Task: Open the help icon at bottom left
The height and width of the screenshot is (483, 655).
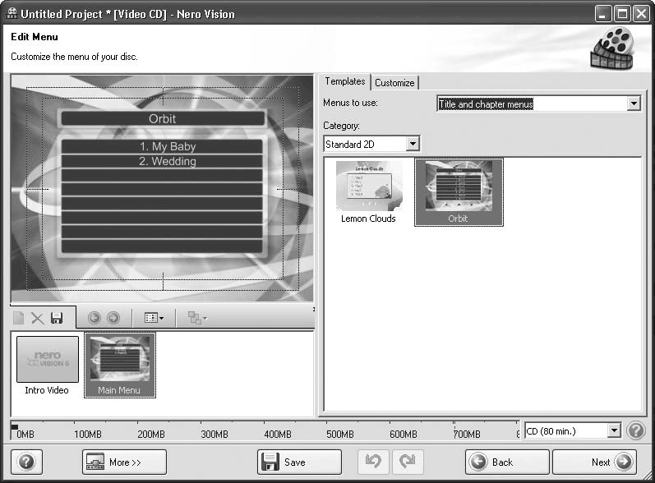Action: [x=25, y=462]
